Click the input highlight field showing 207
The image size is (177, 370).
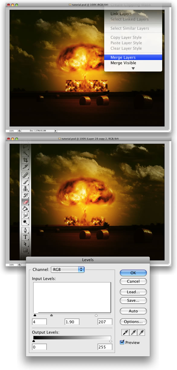[105, 322]
